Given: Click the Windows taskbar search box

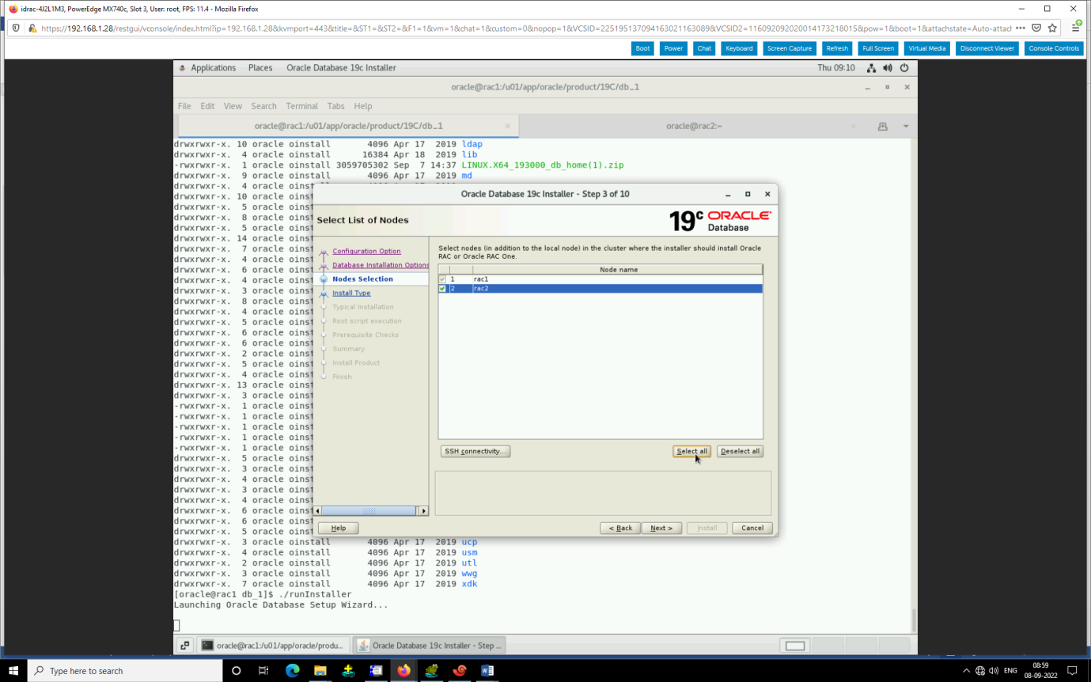Looking at the screenshot, I should pos(126,670).
